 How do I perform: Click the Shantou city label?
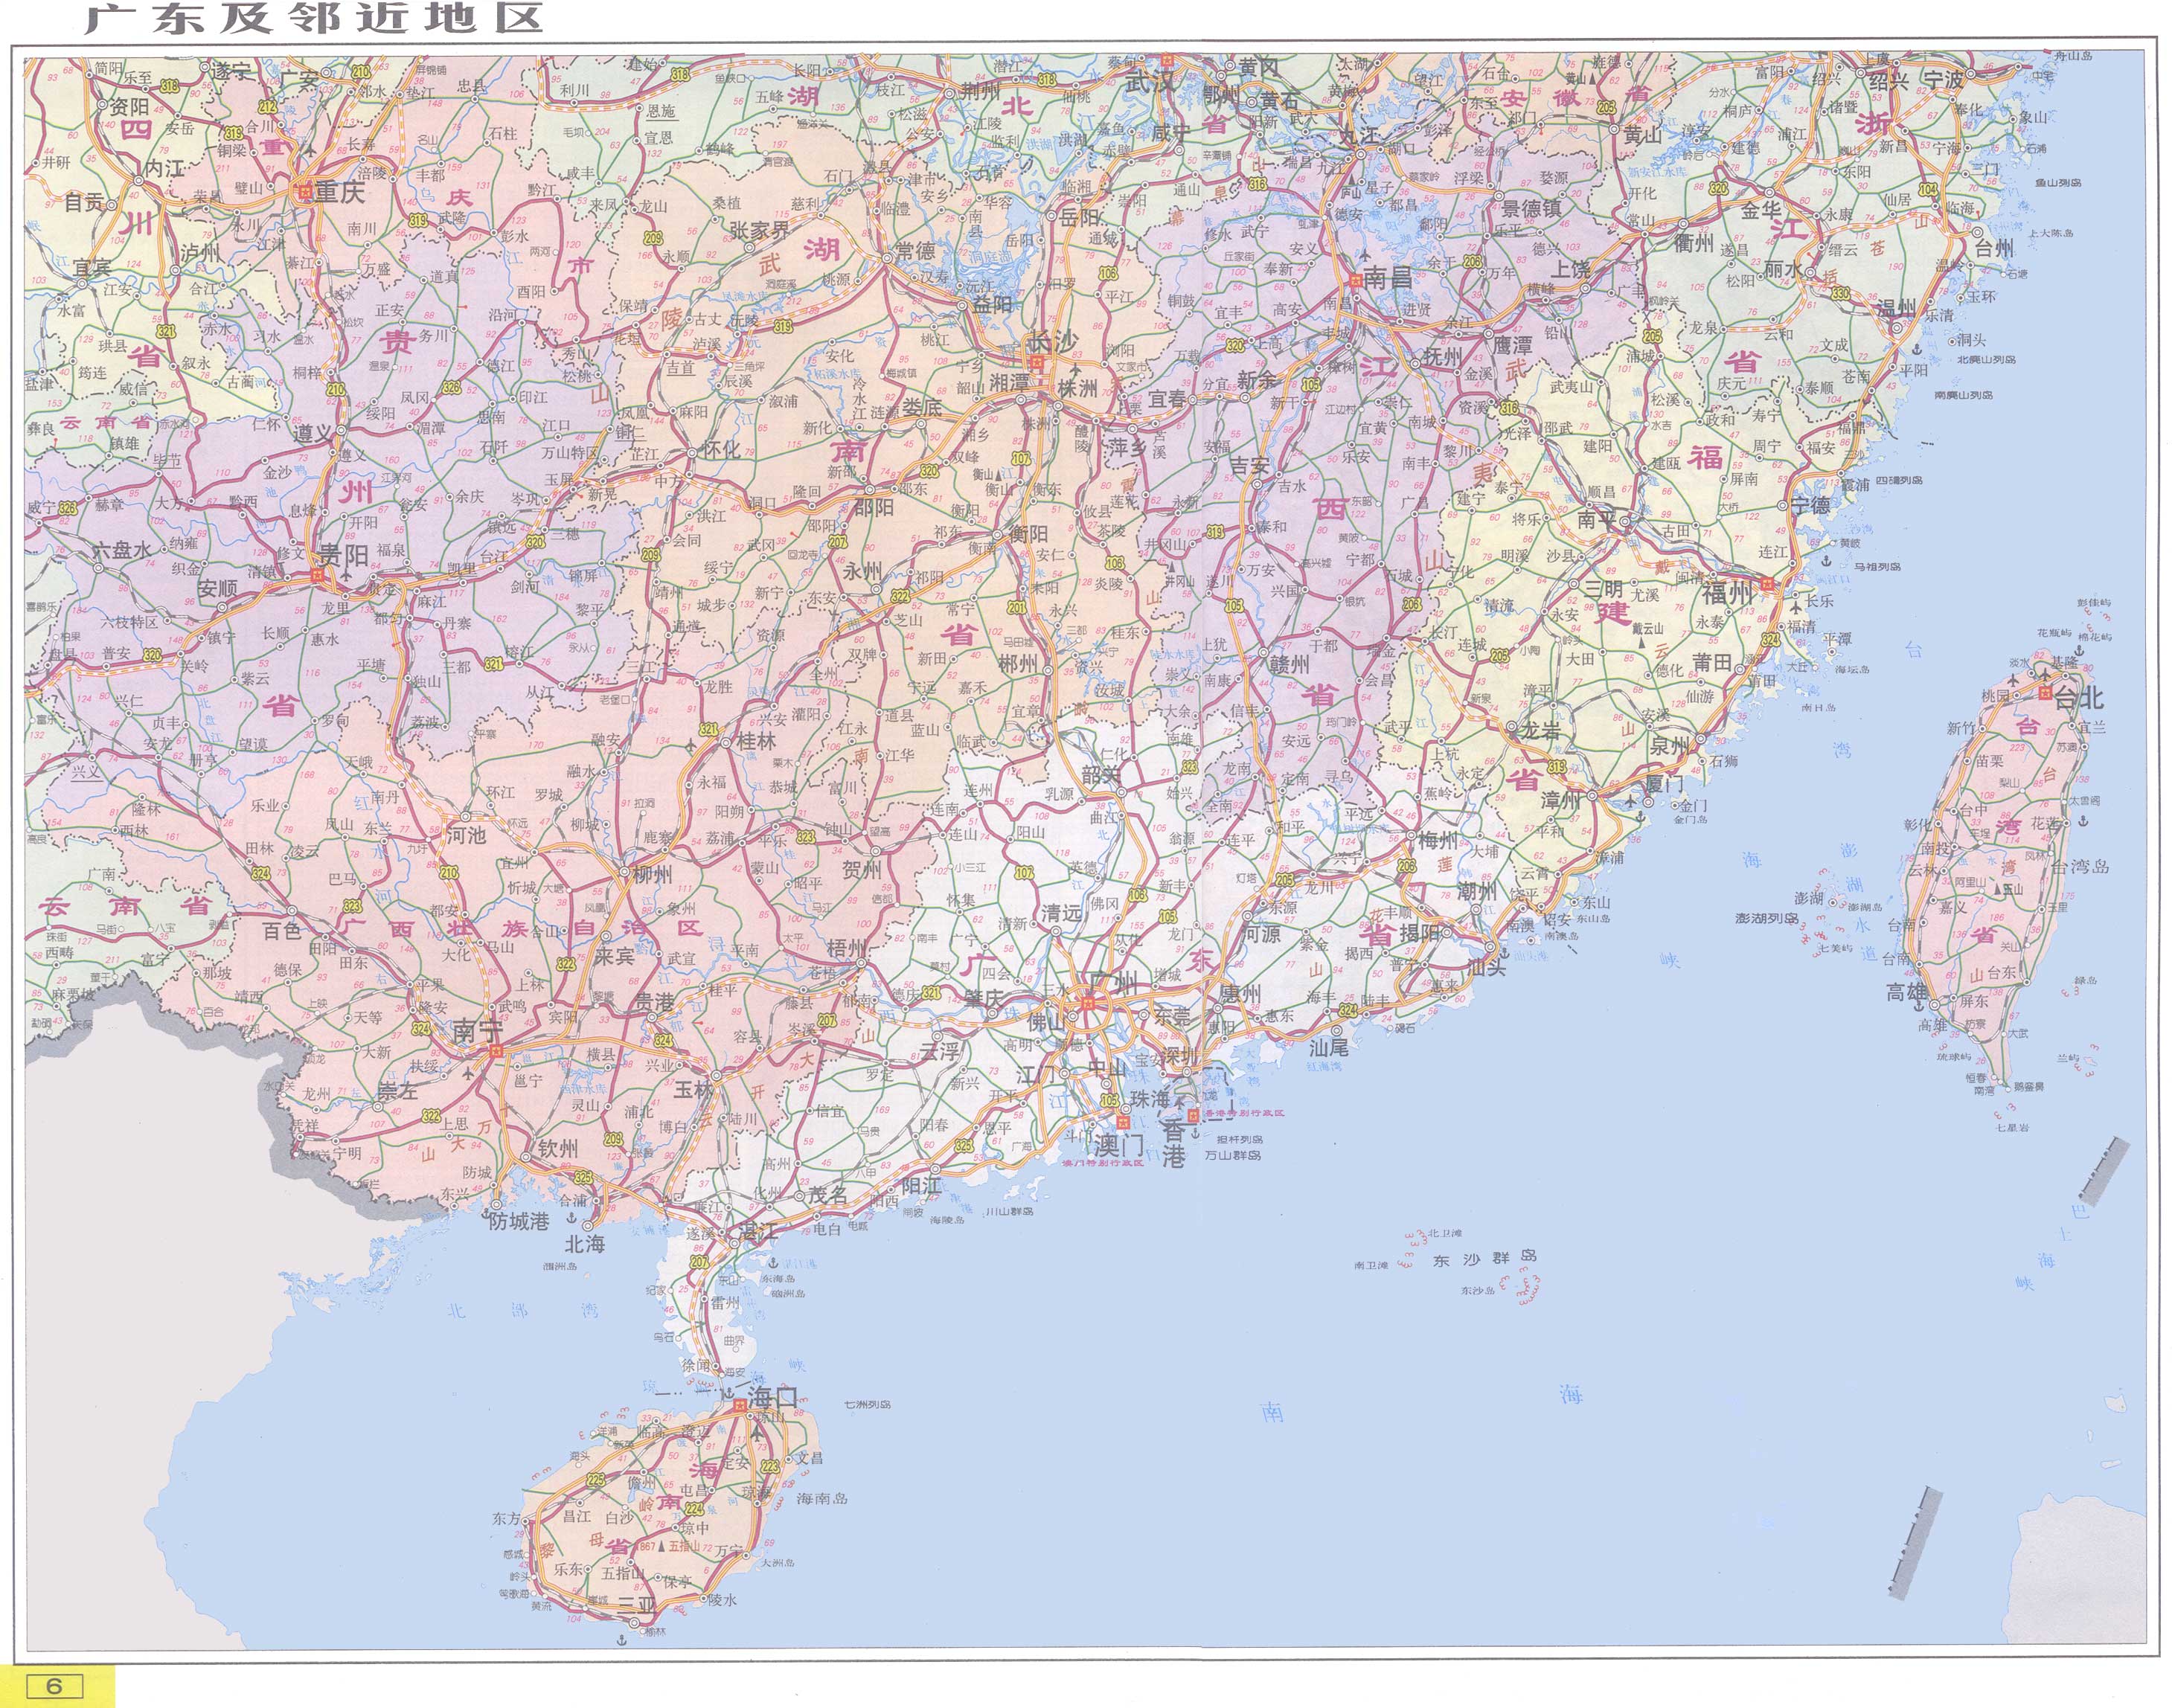coord(1487,968)
